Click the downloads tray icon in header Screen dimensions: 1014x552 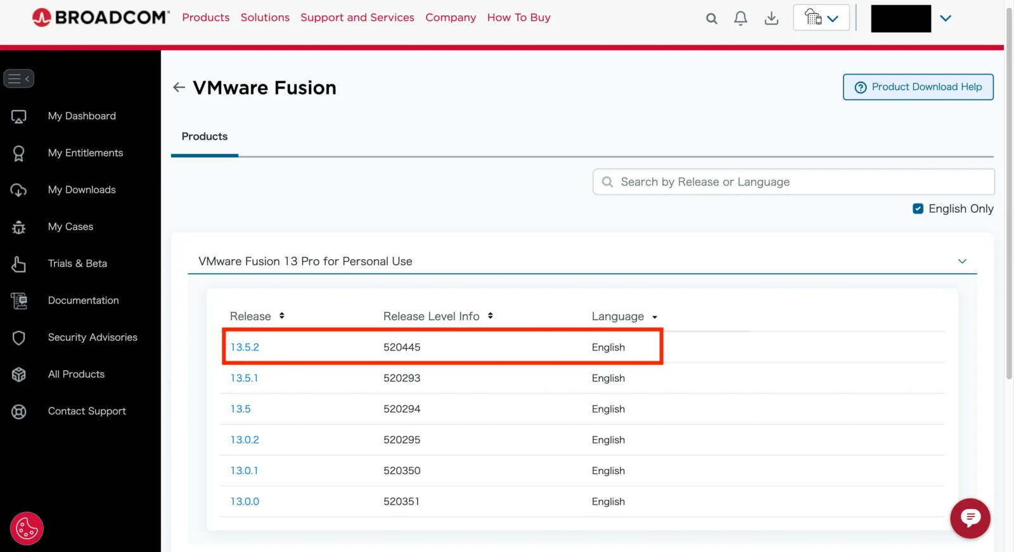(771, 18)
